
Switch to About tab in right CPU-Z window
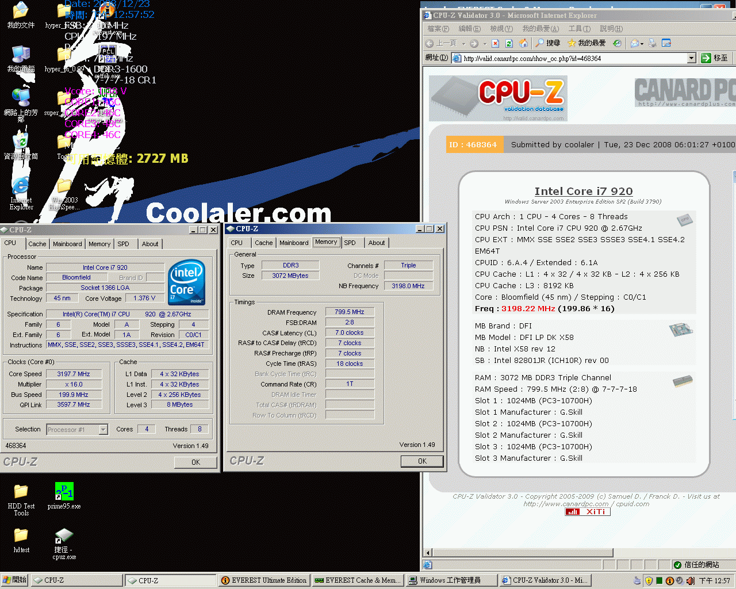click(377, 243)
